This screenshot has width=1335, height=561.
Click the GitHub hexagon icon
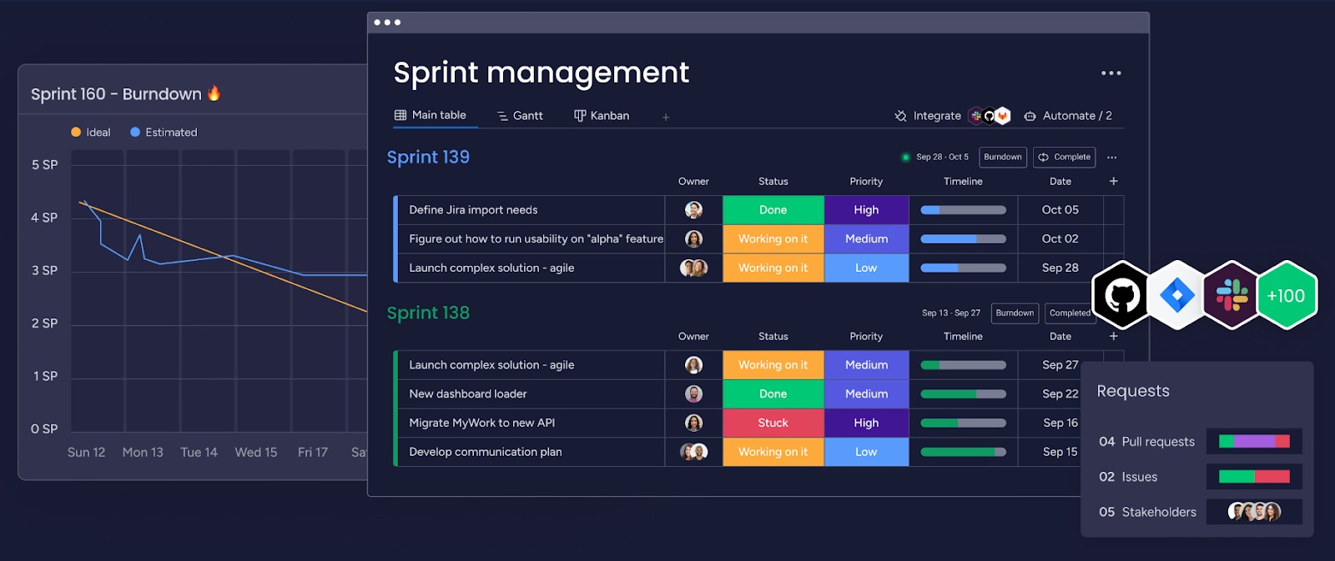point(1121,295)
